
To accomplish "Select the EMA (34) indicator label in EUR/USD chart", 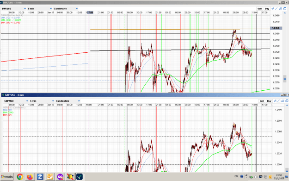I will point(10,23).
